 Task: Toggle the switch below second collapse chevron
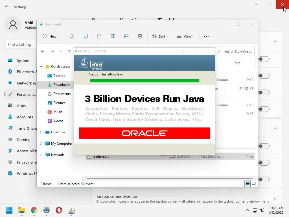point(264,146)
